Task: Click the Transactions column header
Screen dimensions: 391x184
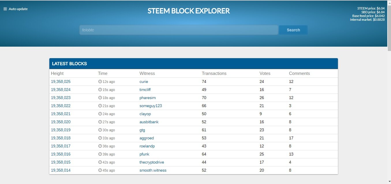Action: pos(214,73)
